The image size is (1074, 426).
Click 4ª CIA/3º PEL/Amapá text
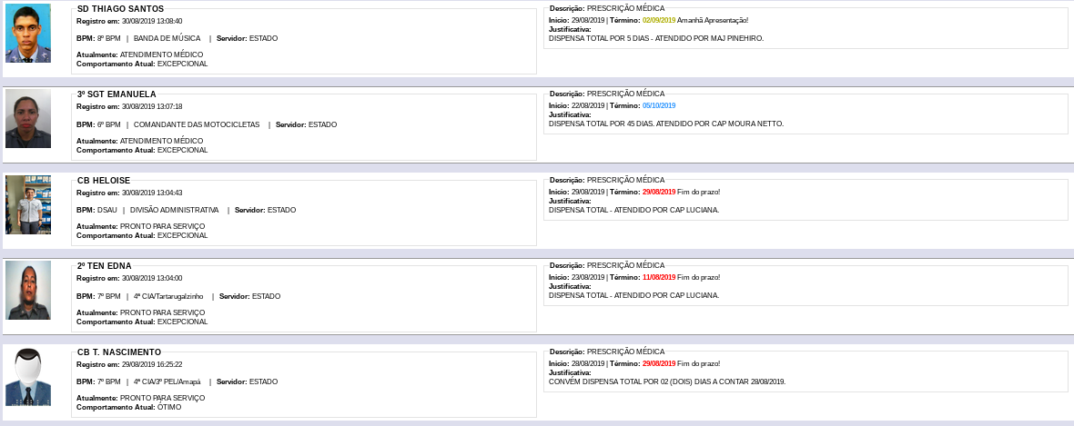(x=167, y=381)
